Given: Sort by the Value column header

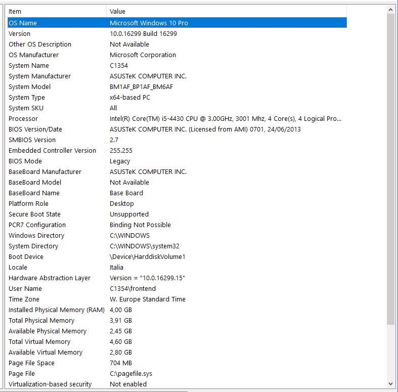Looking at the screenshot, I should coord(227,12).
